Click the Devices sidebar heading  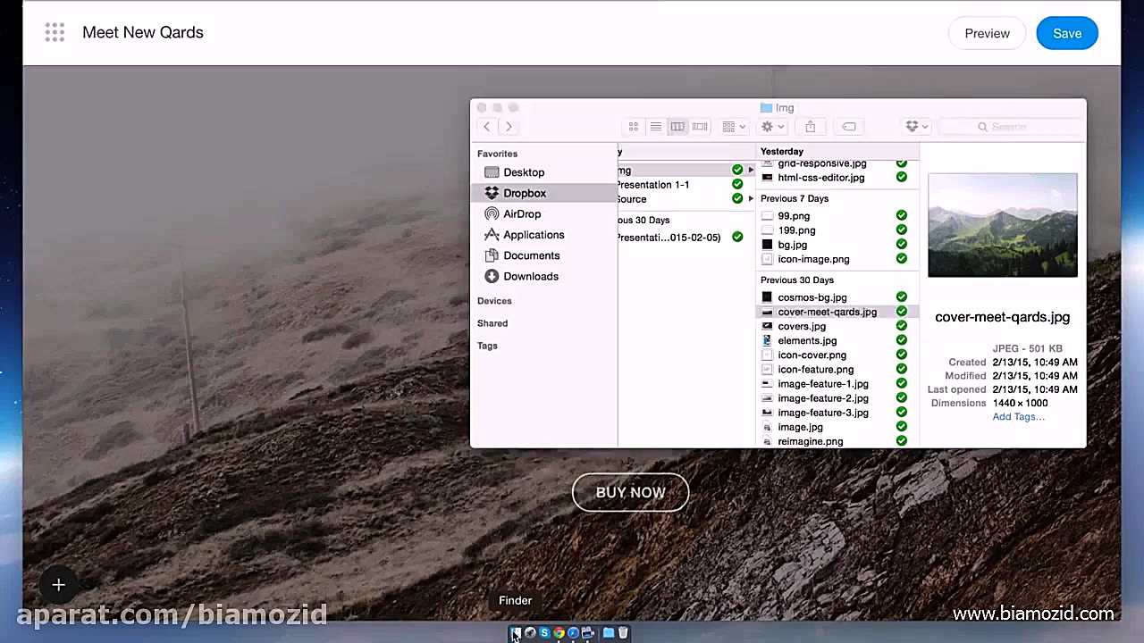click(494, 301)
